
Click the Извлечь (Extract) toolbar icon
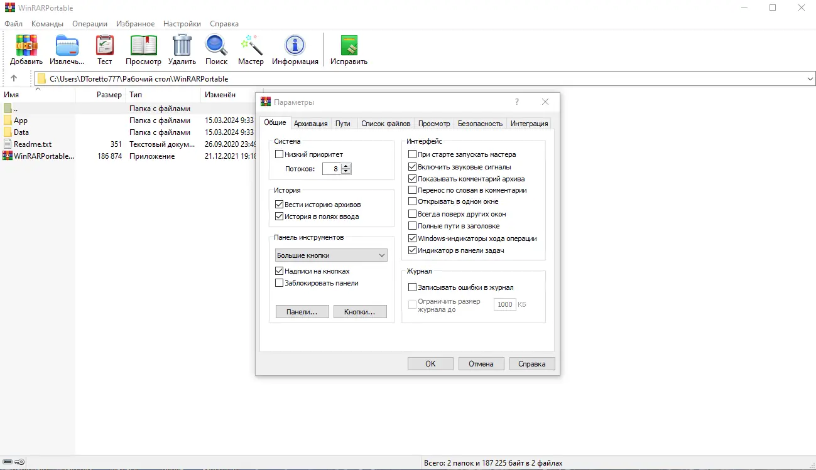click(67, 45)
